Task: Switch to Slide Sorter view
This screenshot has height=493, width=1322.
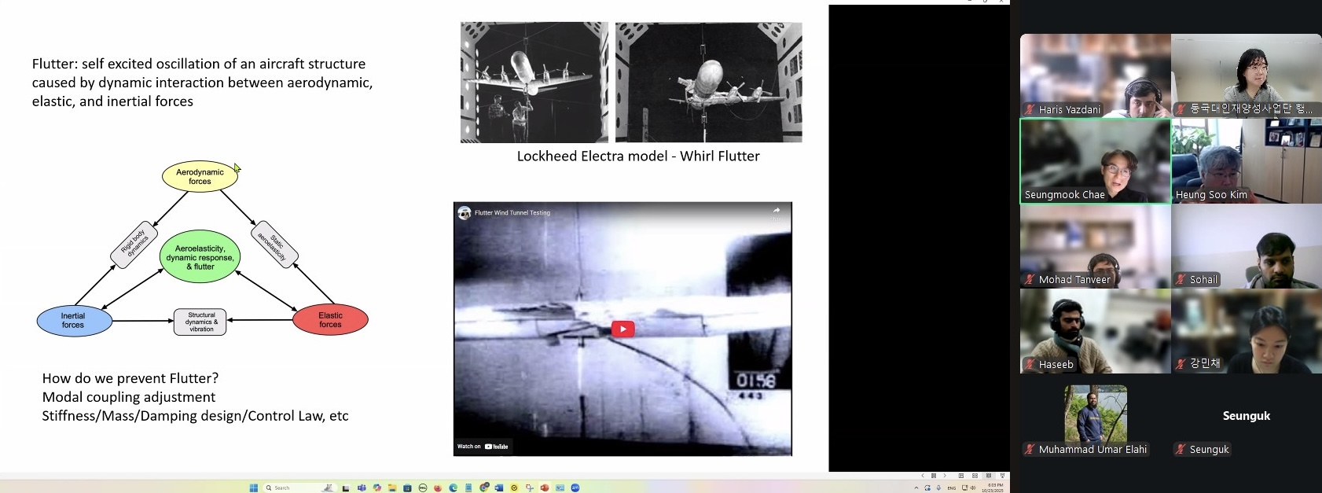Action: tap(975, 476)
